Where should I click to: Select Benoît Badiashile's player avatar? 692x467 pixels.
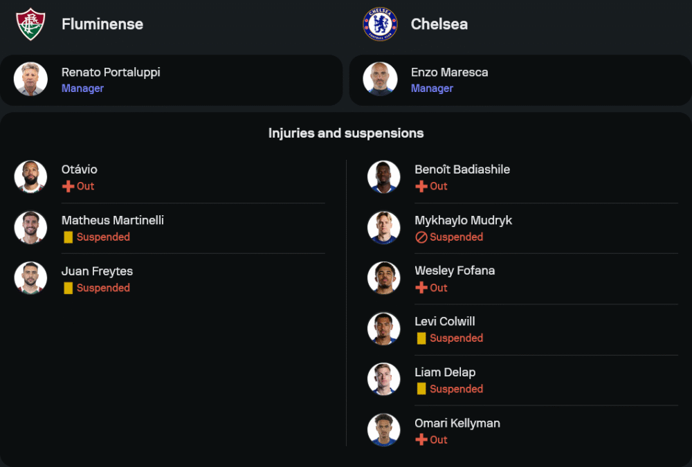click(x=383, y=177)
